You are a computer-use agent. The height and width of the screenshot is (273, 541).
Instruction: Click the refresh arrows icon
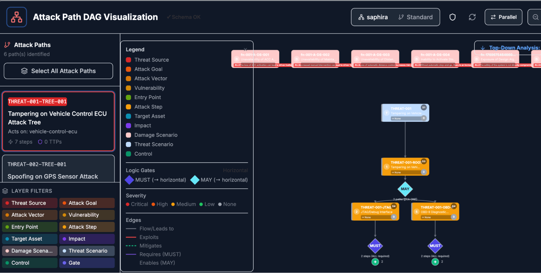(x=472, y=17)
